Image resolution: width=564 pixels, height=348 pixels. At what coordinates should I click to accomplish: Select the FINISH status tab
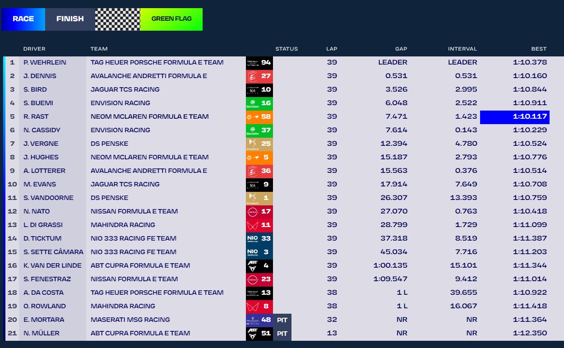(70, 19)
